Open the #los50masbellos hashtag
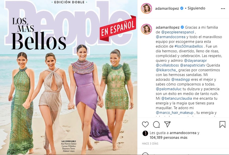Screen dimensions: 229x155 pyautogui.click(x=189, y=46)
